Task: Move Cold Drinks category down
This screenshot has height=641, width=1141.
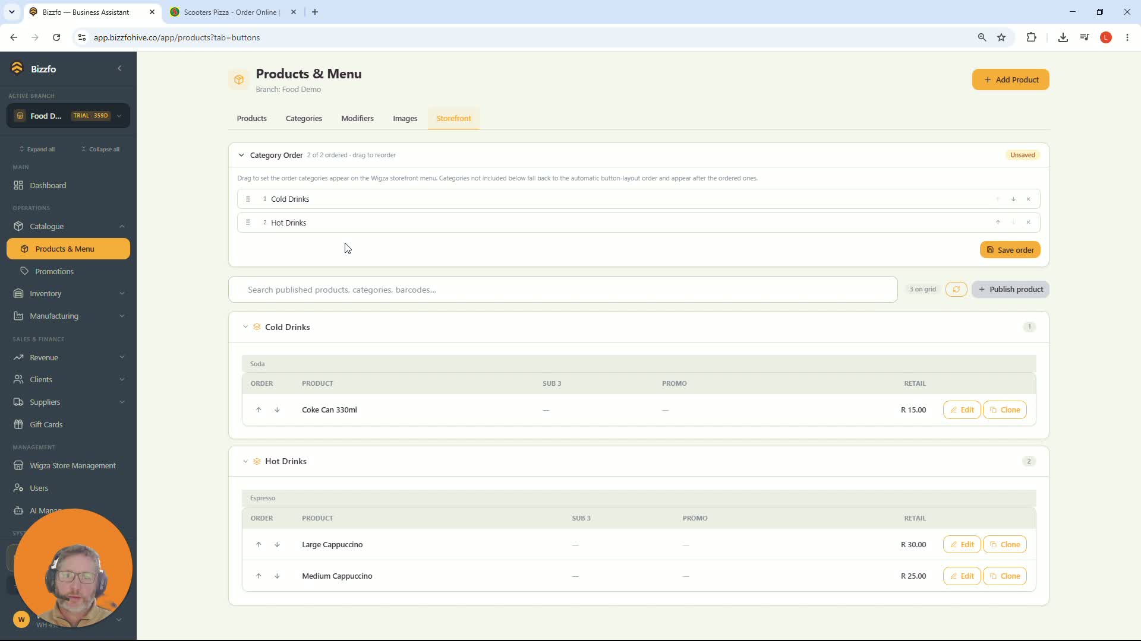Action: tap(1013, 199)
